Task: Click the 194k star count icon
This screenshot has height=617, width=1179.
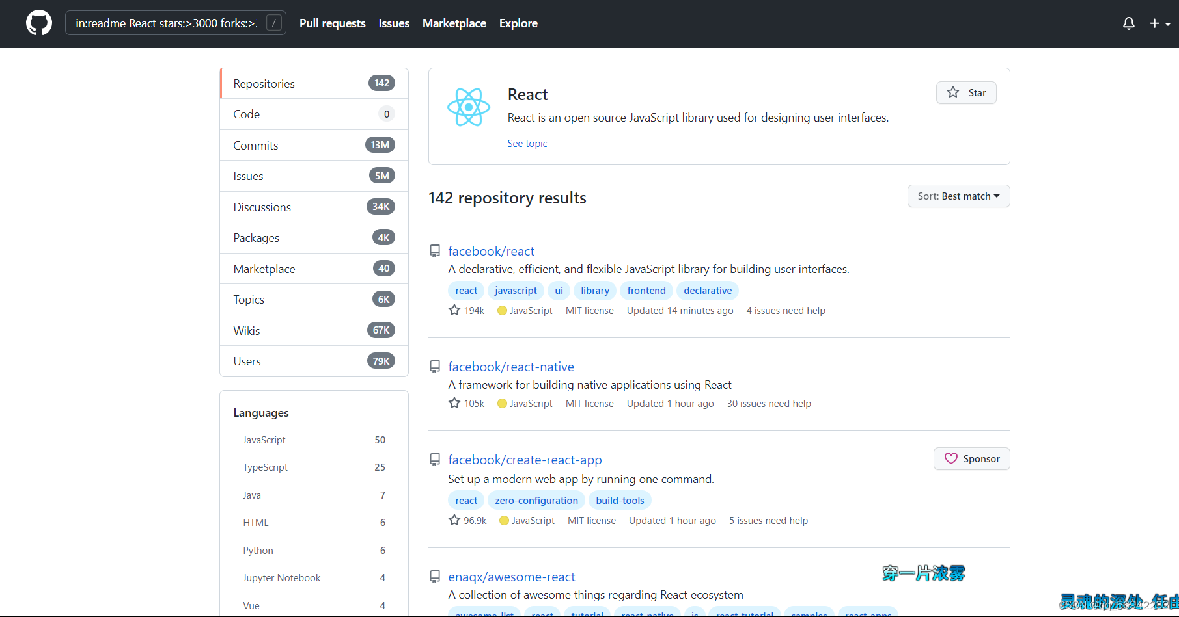Action: pos(454,310)
